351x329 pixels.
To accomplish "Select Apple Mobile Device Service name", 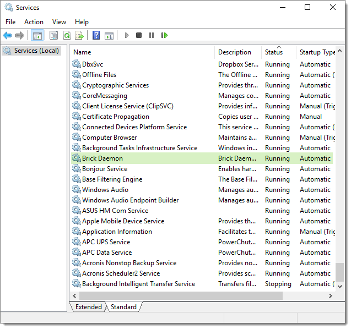I will pyautogui.click(x=123, y=221).
